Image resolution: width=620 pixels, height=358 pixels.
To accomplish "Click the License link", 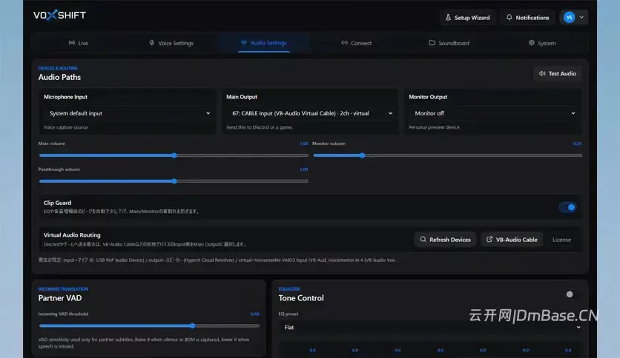I will 561,240.
